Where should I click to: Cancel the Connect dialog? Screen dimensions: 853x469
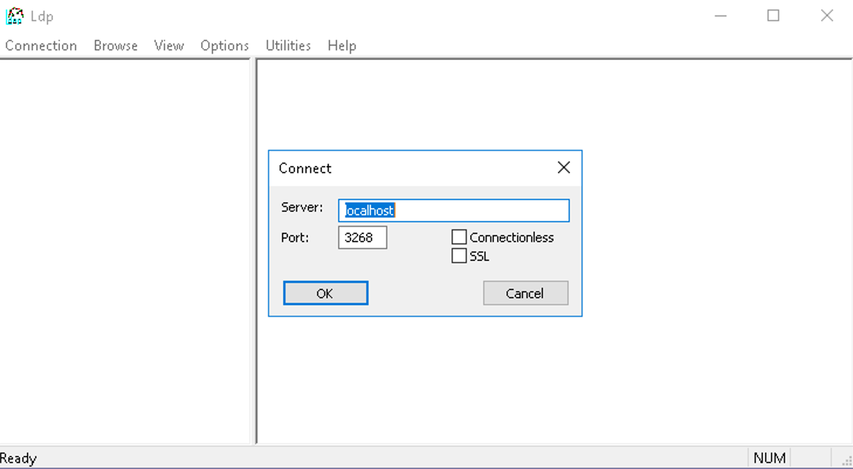coord(525,293)
